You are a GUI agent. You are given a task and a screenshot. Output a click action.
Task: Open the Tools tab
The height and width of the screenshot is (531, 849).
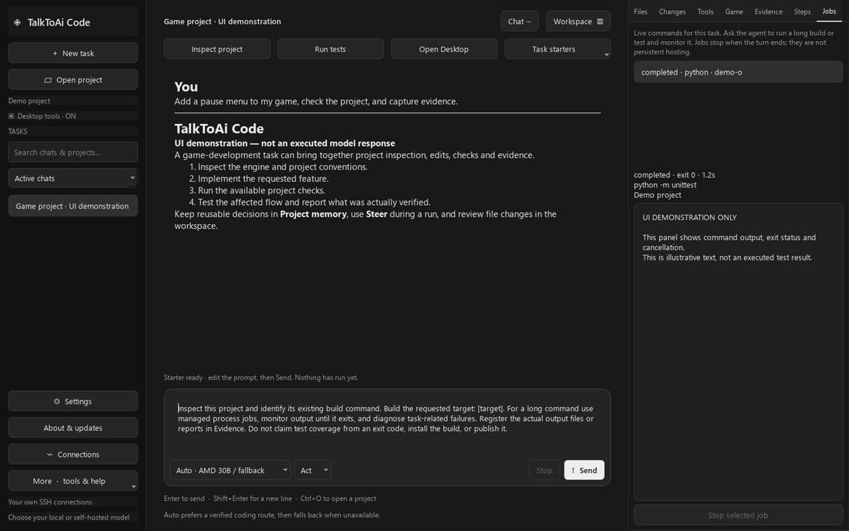coord(705,11)
